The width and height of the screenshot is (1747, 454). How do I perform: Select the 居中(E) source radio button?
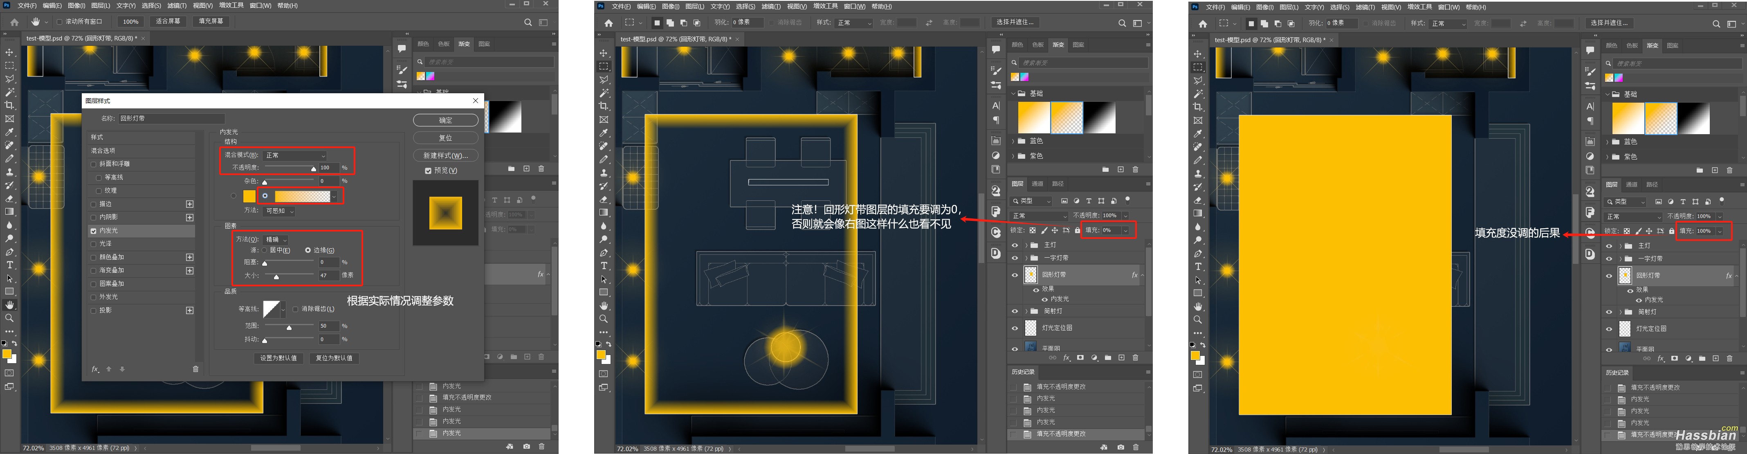[265, 250]
